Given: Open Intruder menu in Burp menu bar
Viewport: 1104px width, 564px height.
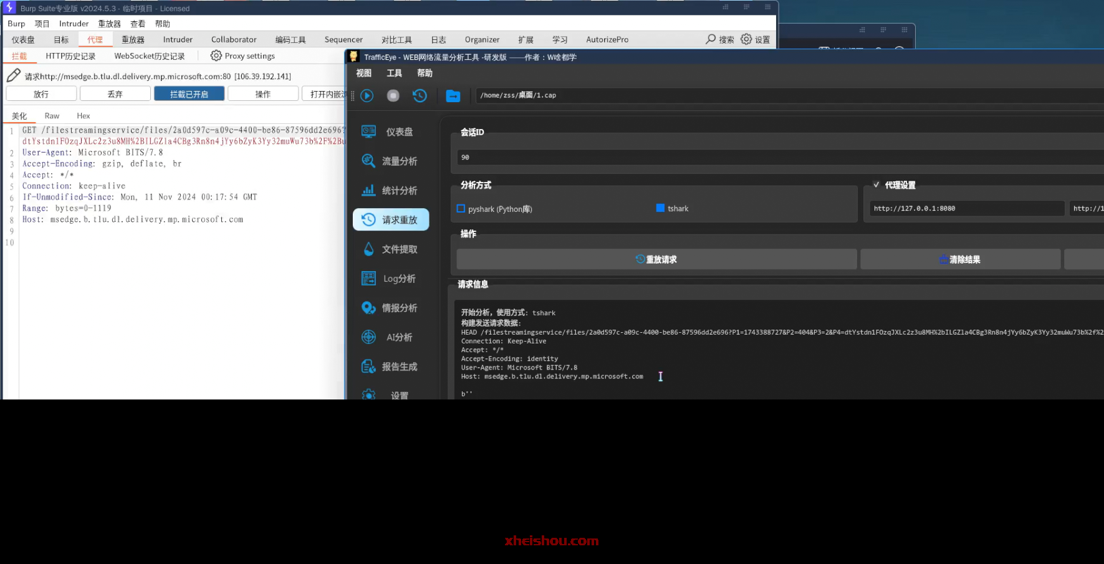Looking at the screenshot, I should pyautogui.click(x=74, y=24).
